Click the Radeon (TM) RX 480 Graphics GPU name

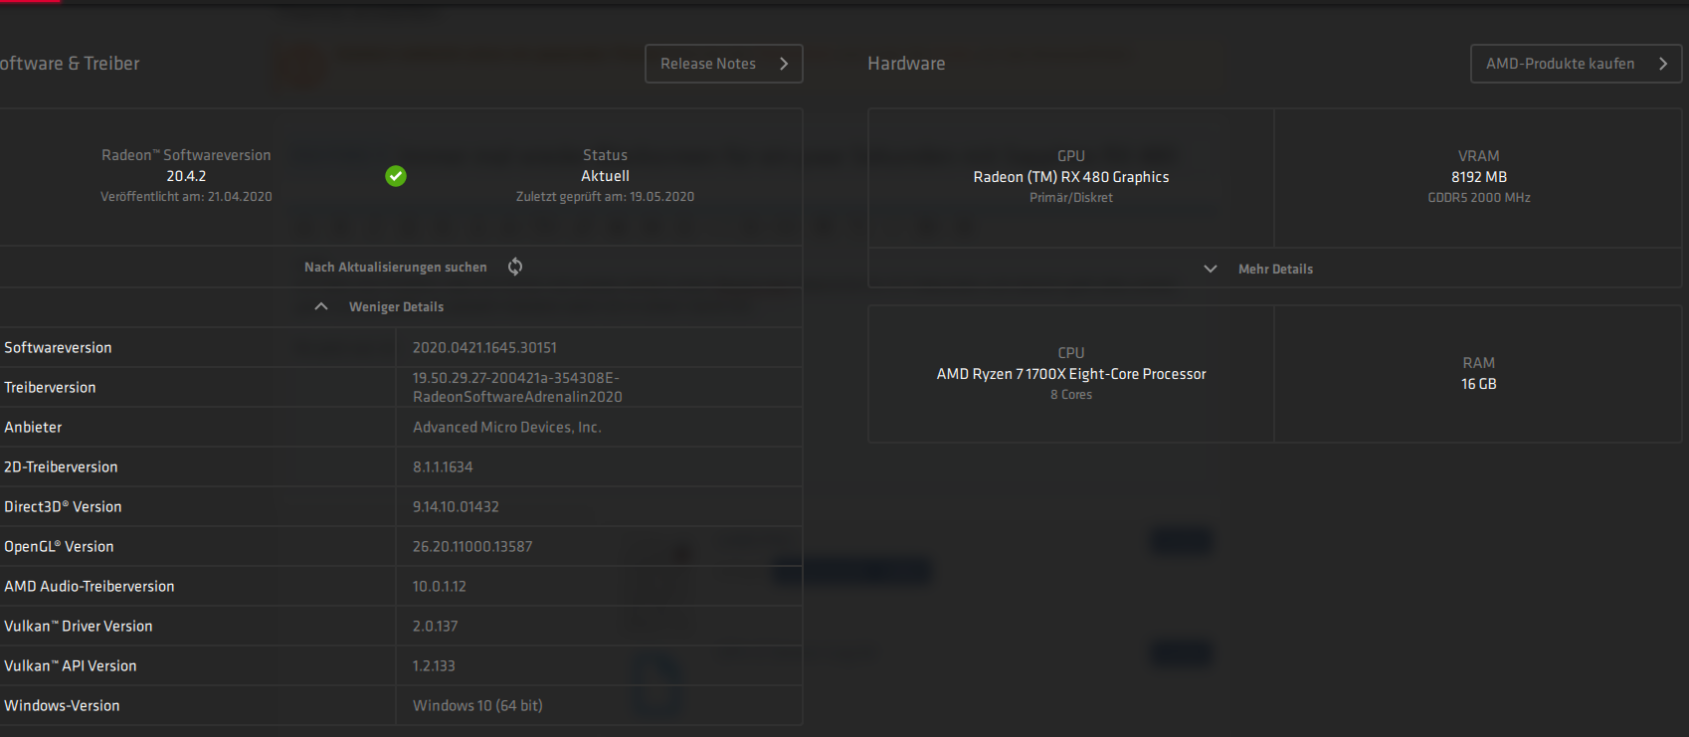point(1071,177)
